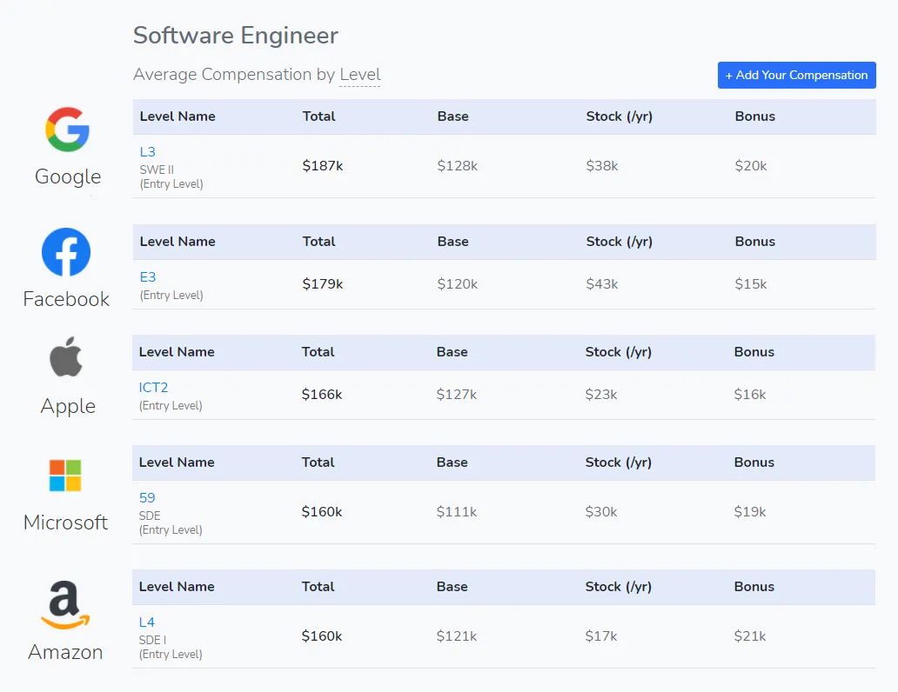Click the SDE label under level 59

point(150,516)
